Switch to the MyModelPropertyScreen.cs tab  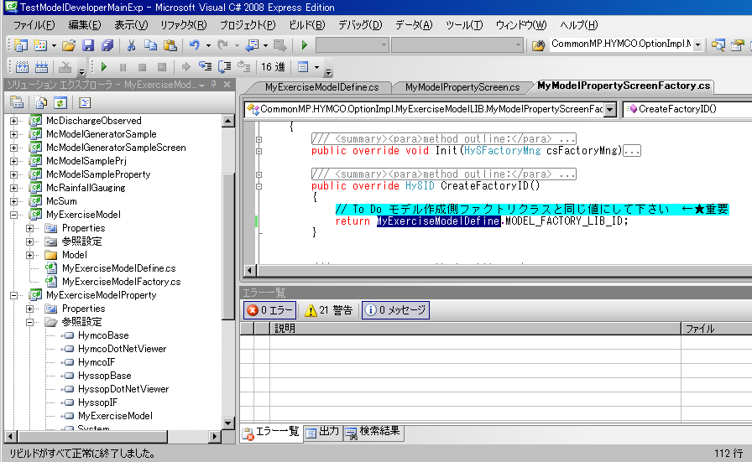point(462,87)
